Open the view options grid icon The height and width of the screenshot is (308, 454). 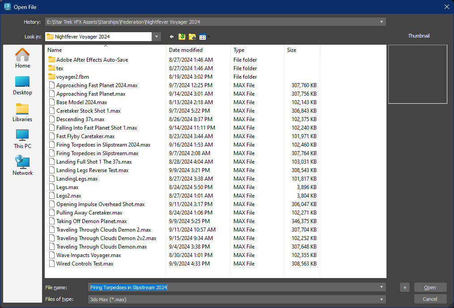202,36
